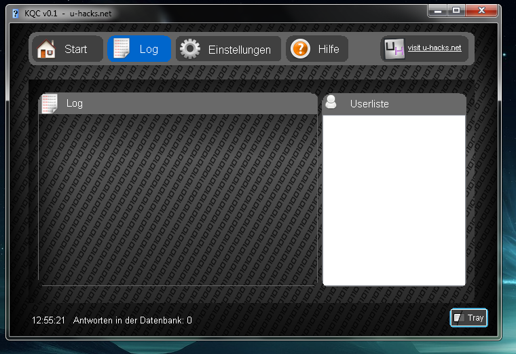
Task: Click the document icon in Log panel header
Action: 50,103
